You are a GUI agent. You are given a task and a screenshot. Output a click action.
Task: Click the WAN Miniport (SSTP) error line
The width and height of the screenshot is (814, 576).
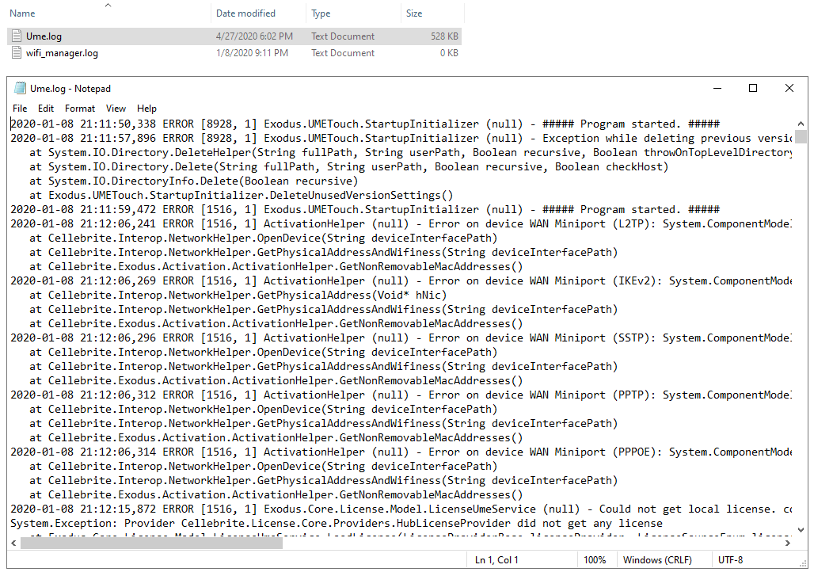pyautogui.click(x=401, y=338)
